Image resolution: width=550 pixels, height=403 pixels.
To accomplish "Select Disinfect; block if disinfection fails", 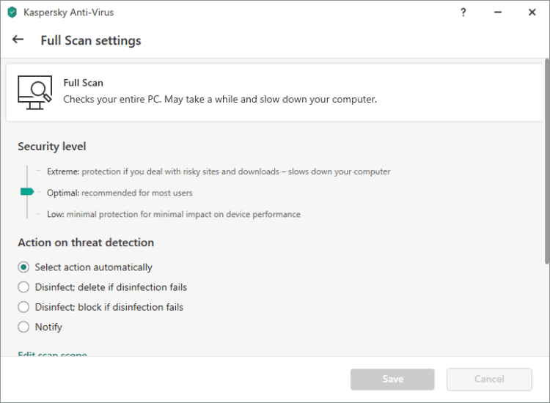I will [x=23, y=307].
